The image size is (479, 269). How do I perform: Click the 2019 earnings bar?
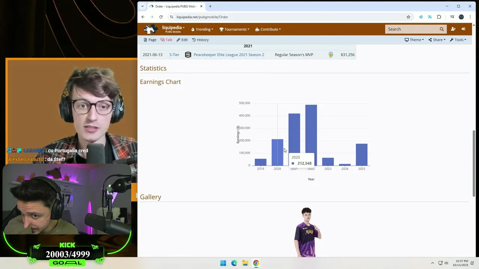tap(260, 162)
